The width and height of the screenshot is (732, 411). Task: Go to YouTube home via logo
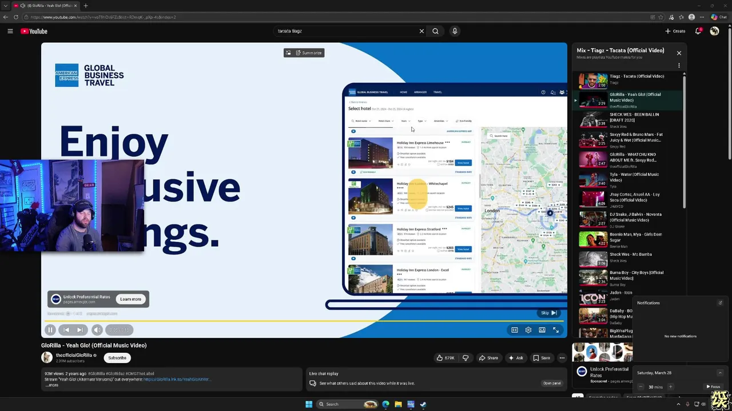34,31
